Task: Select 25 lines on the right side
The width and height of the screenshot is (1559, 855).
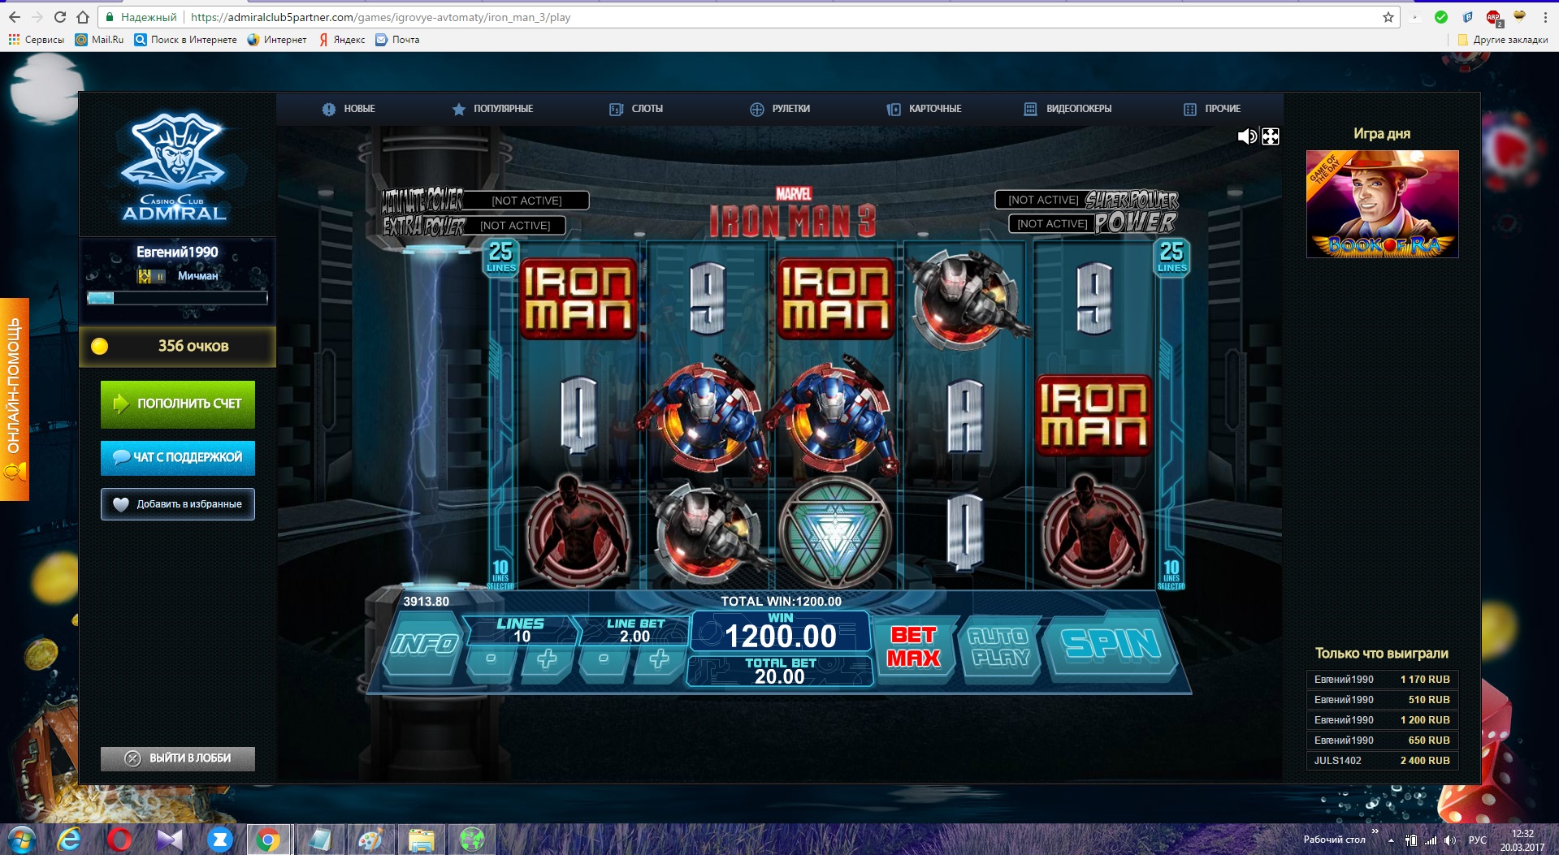Action: (1171, 257)
